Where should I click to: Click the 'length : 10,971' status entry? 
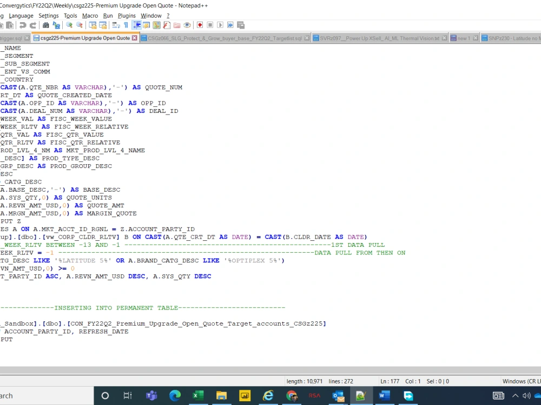pos(304,381)
